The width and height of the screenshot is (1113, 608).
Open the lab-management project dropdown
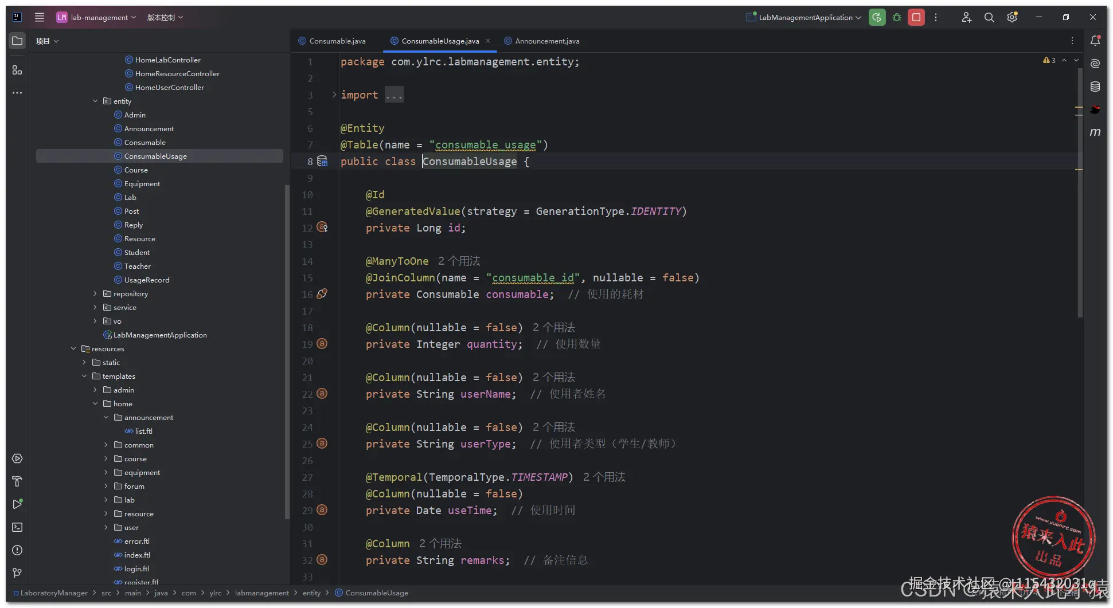pyautogui.click(x=96, y=17)
